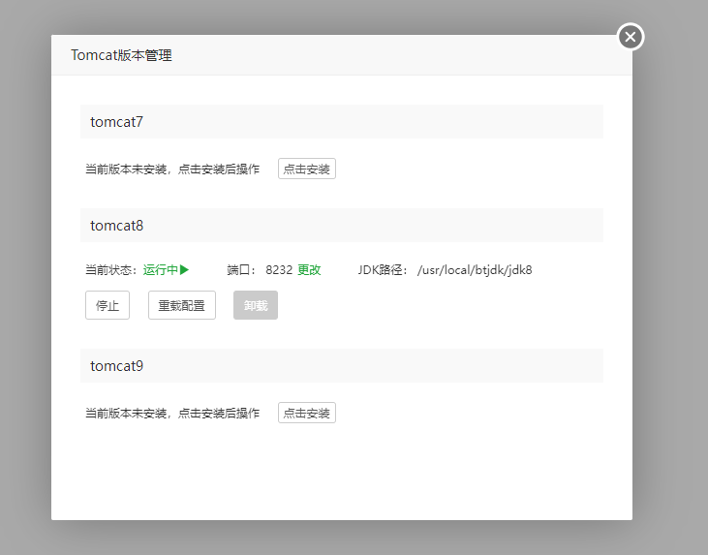Click the 当前状态 label

pyautogui.click(x=111, y=270)
